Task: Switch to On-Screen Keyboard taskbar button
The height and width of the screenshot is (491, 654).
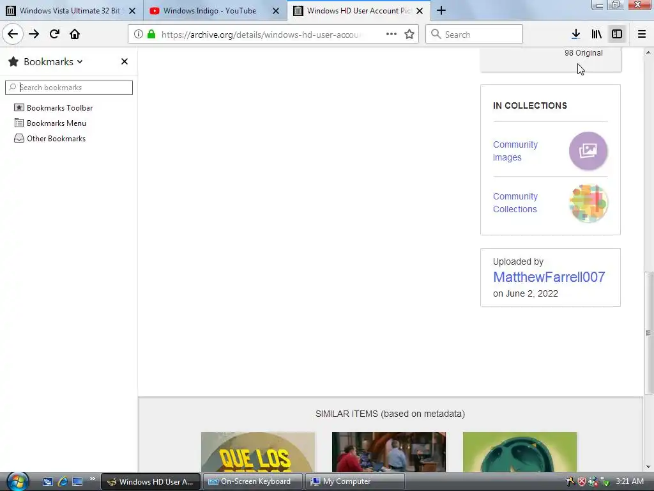Action: pos(253,481)
